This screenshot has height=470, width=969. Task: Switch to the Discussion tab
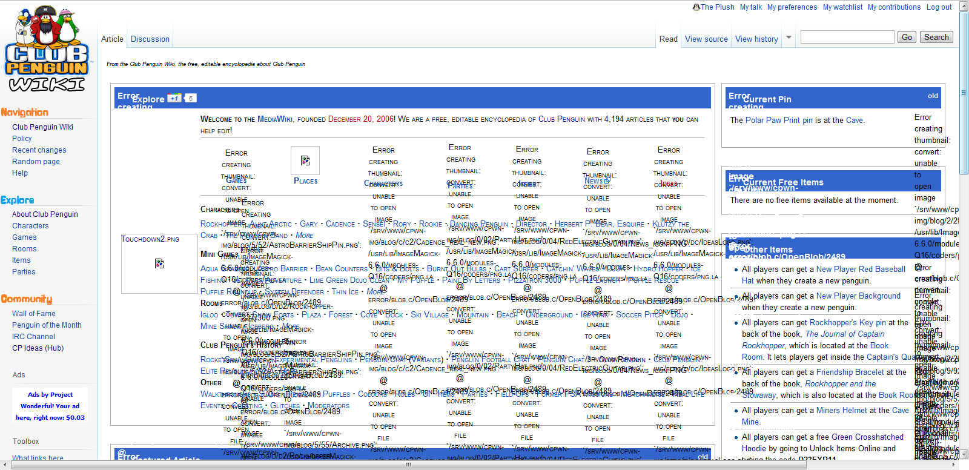pos(150,39)
